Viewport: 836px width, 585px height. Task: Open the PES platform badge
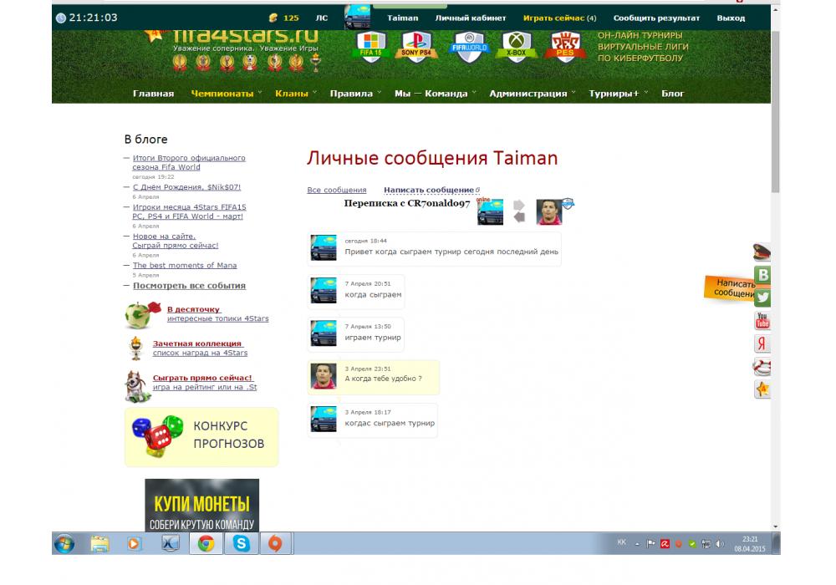(x=565, y=47)
